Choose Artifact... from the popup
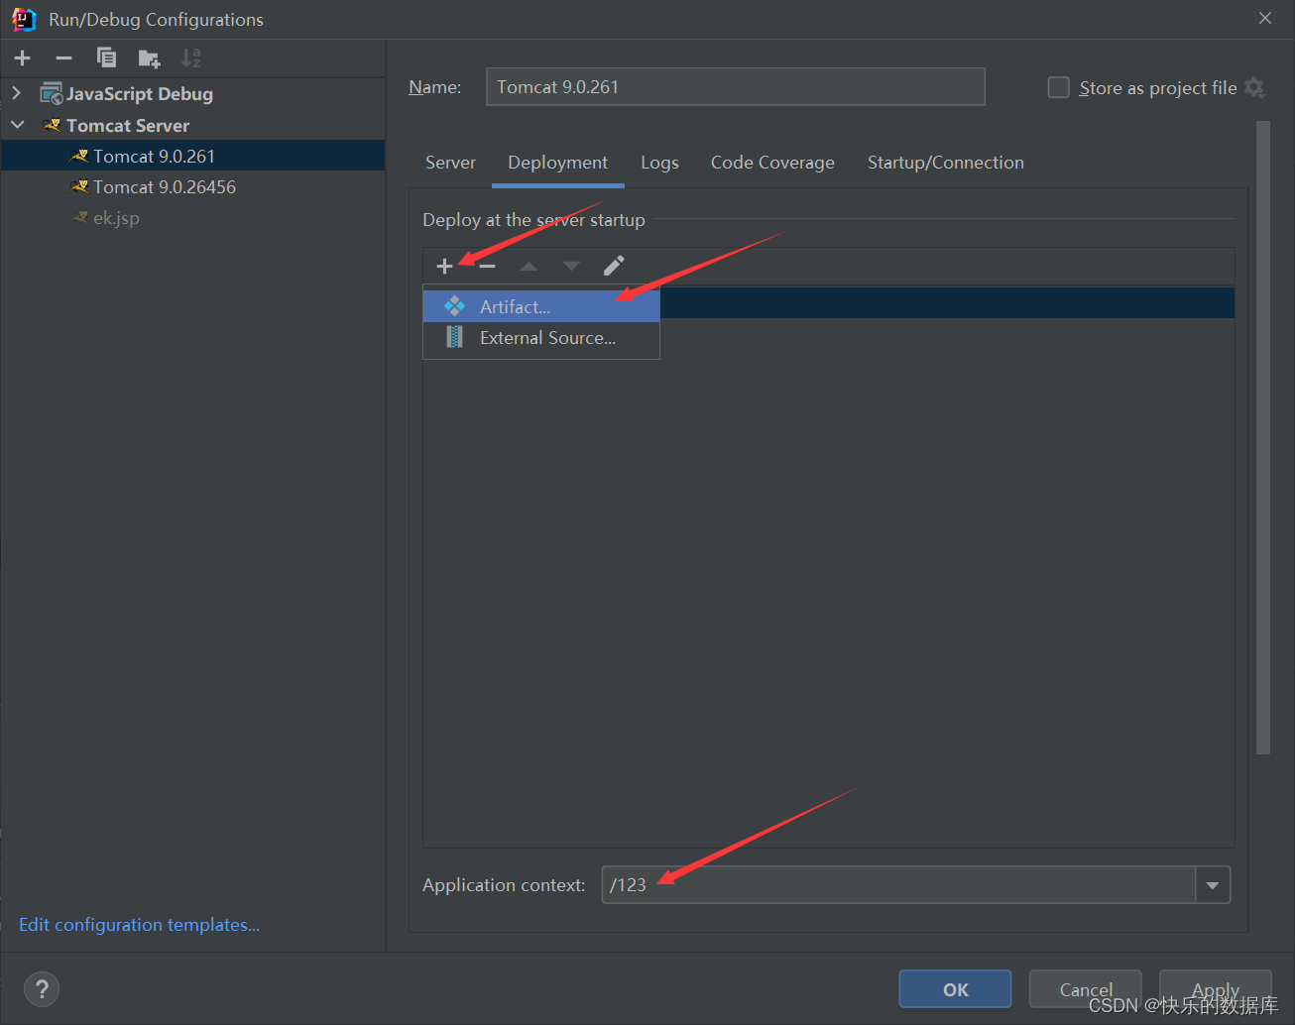1295x1025 pixels. 541,306
